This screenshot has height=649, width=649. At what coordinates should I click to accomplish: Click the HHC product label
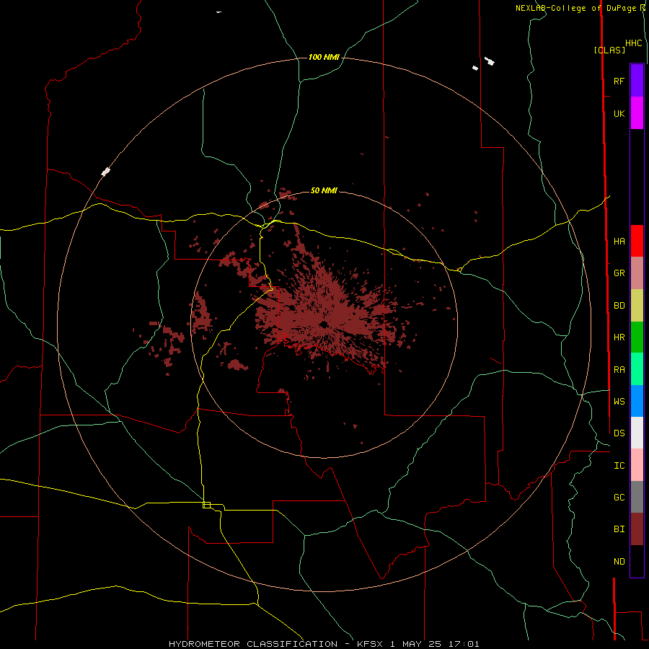(634, 43)
